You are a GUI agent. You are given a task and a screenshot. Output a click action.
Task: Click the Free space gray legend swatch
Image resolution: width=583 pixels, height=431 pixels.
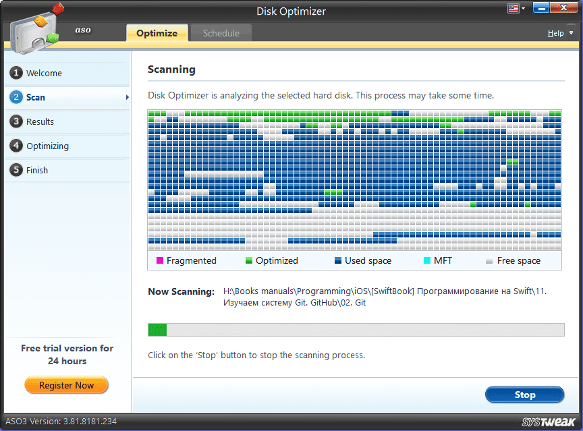[x=489, y=260]
